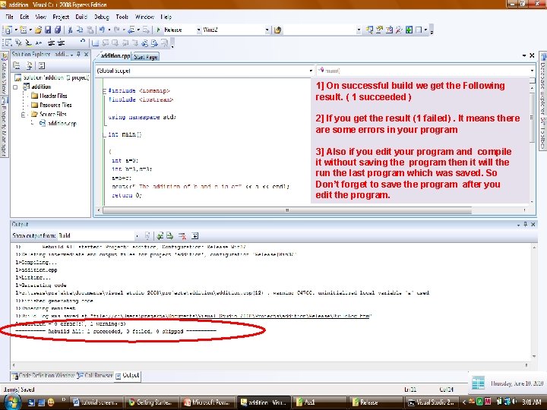Image resolution: width=547 pixels, height=410 pixels.
Task: Toggle a bookmark with the bookmark icon
Action: click(x=95, y=43)
